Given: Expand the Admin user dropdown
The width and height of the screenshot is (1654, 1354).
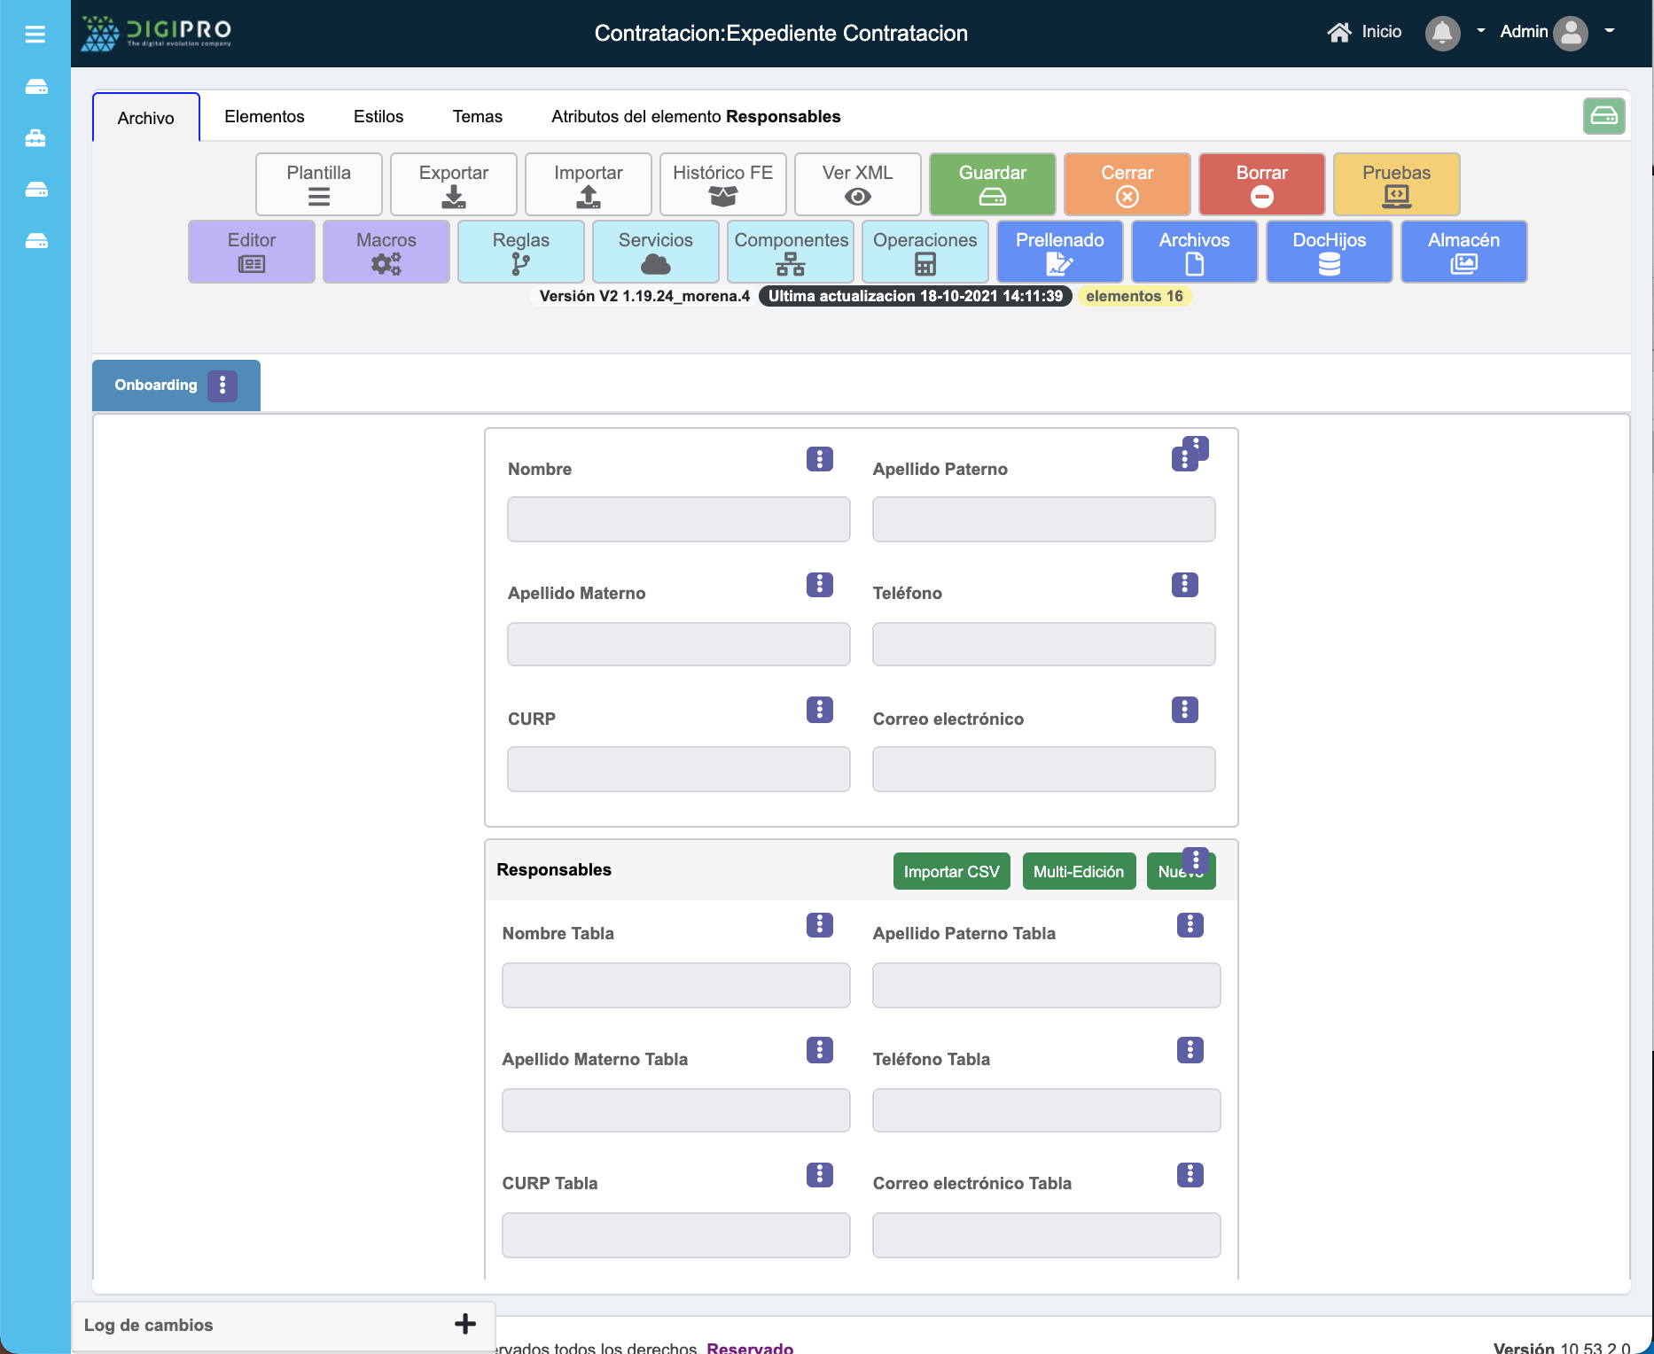Looking at the screenshot, I should click(1609, 32).
